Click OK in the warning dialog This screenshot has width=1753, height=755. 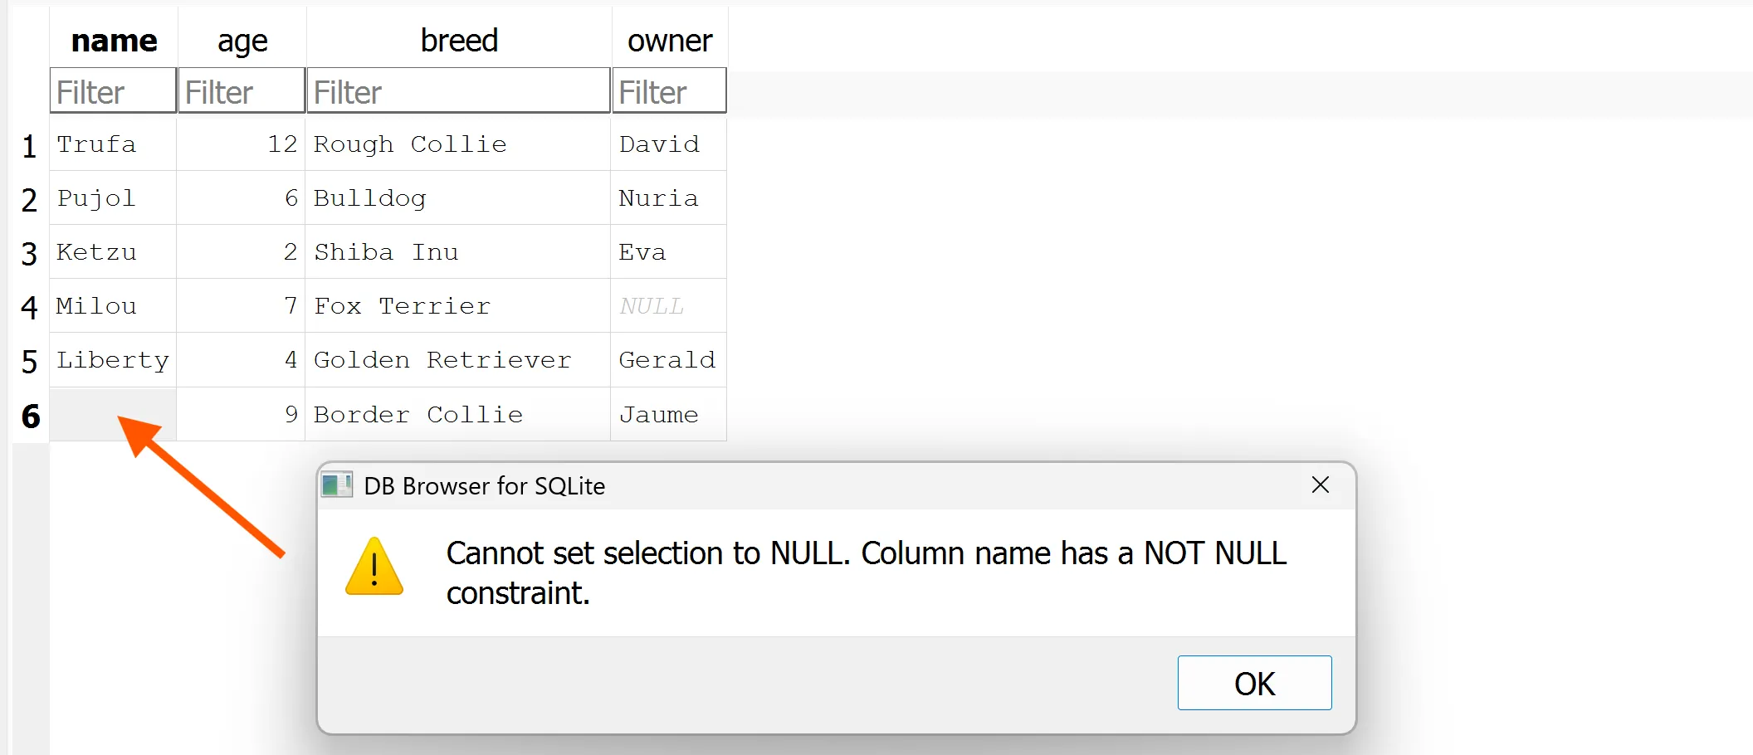click(1253, 683)
